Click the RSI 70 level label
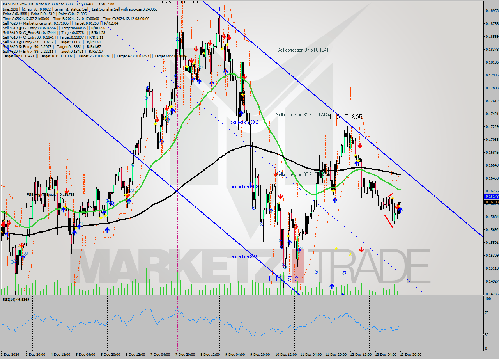The width and height of the screenshot is (499, 359). click(x=487, y=313)
